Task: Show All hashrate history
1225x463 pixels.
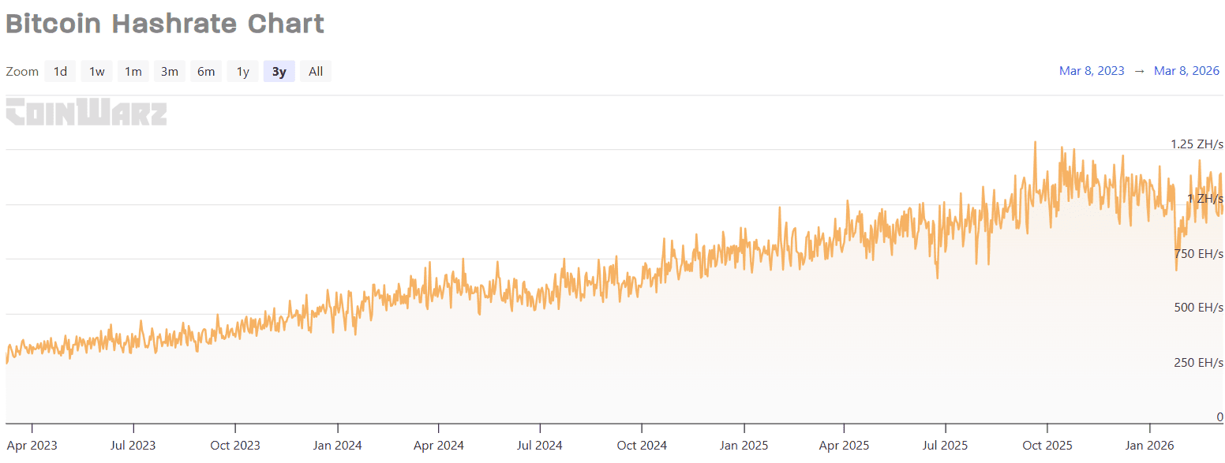Action: (x=316, y=72)
